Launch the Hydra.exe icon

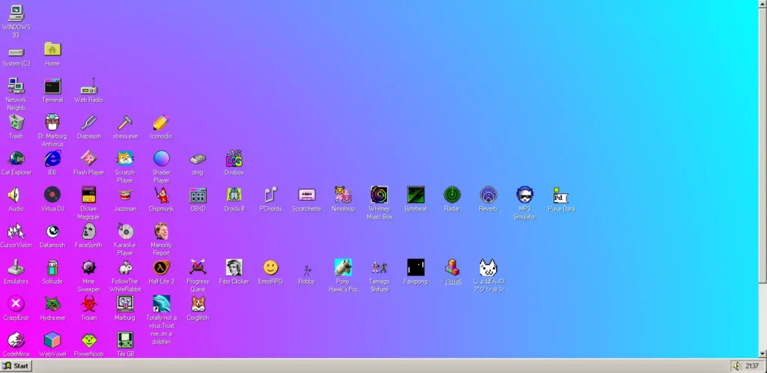52,304
